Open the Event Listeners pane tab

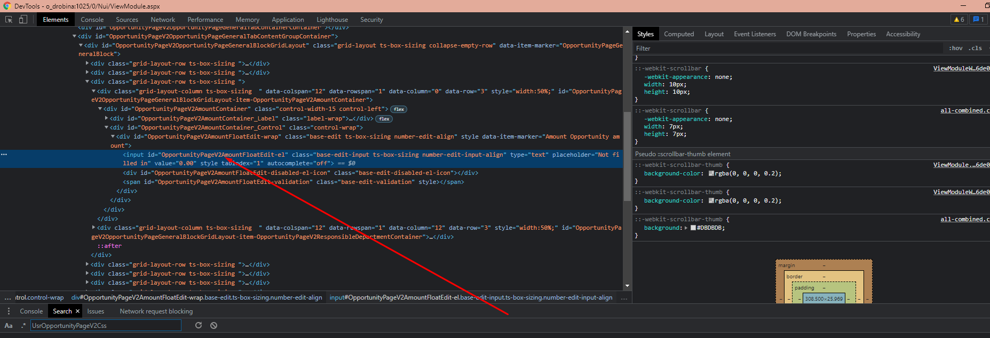(755, 34)
